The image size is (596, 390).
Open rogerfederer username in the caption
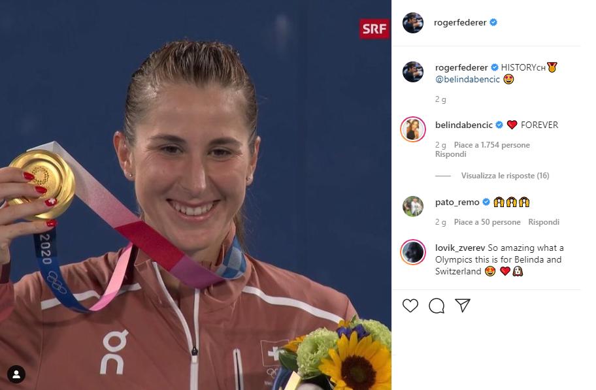click(461, 67)
